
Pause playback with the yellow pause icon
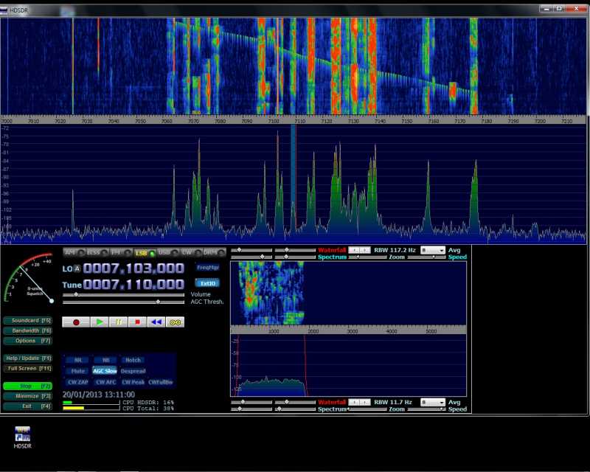[x=118, y=322]
